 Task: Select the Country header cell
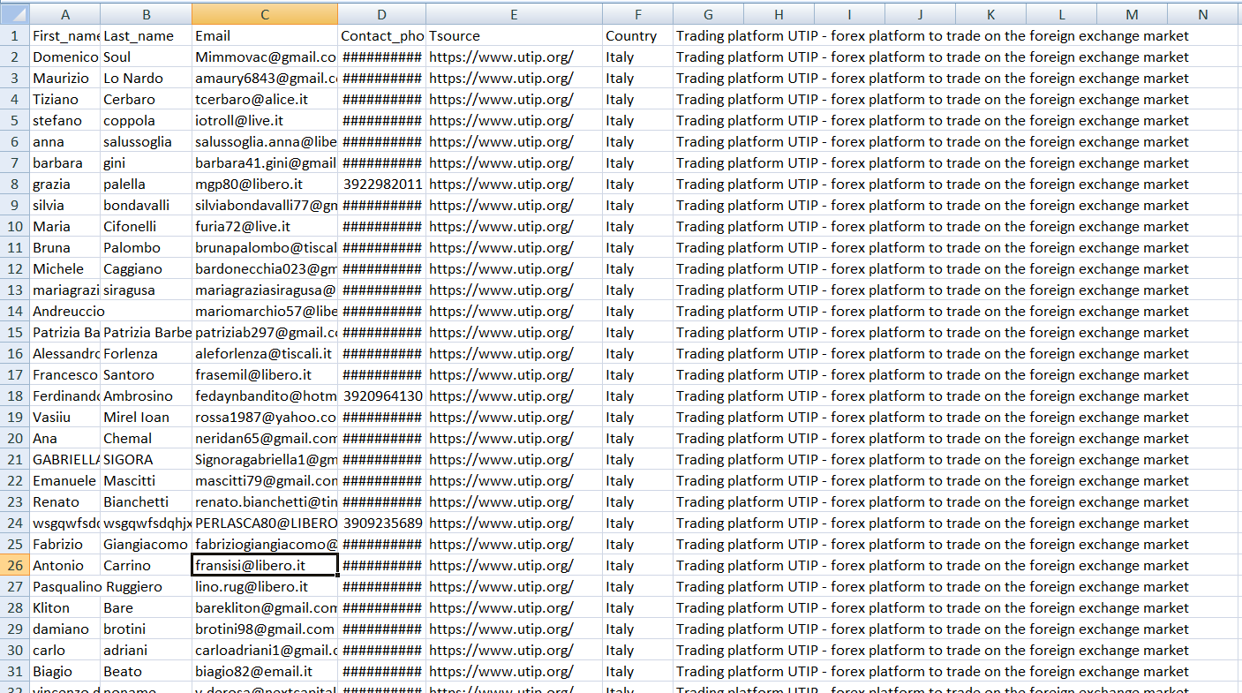[637, 35]
